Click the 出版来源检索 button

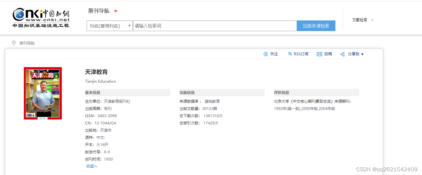[x=316, y=26]
